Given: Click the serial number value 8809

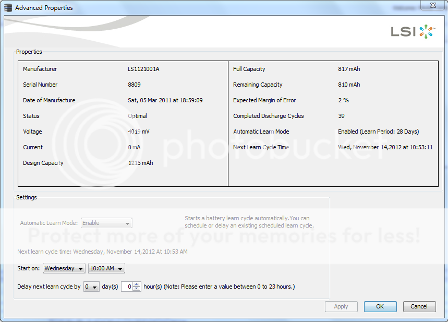Looking at the screenshot, I should [x=134, y=85].
